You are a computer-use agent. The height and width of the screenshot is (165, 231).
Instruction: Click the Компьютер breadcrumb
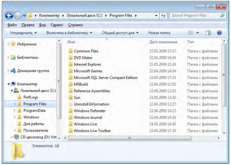(49, 16)
